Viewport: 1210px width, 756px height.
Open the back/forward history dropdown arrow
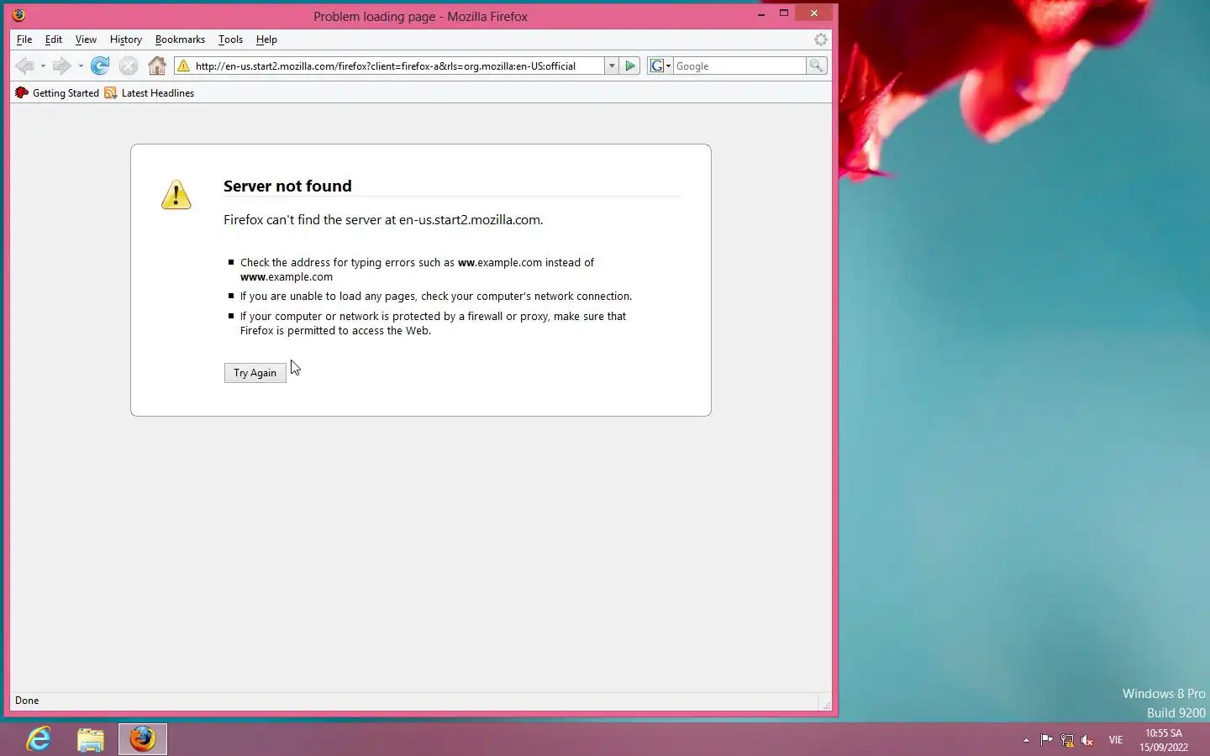point(81,66)
